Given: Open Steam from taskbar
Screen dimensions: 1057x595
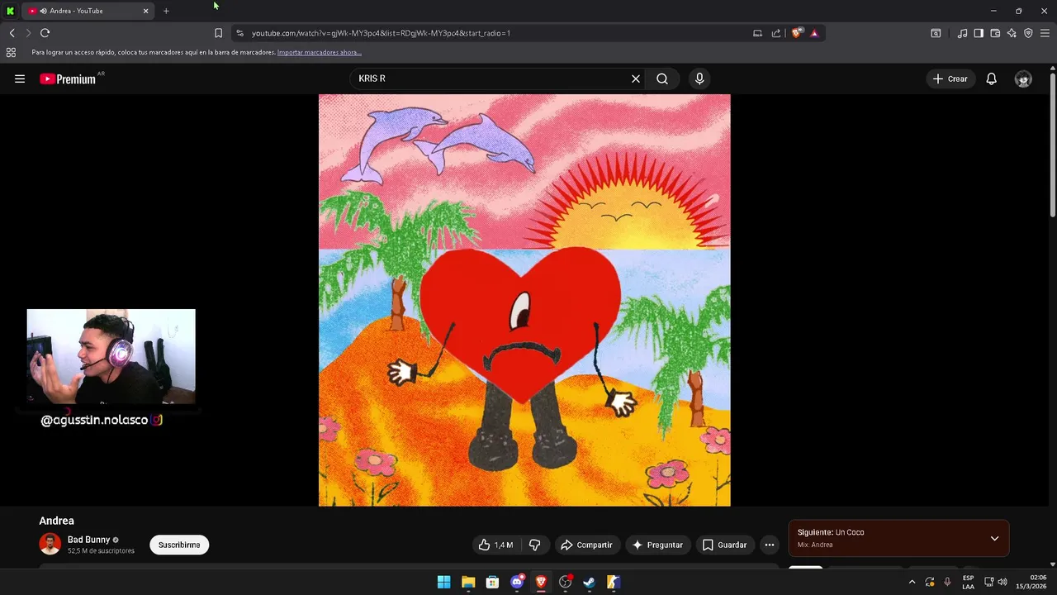Looking at the screenshot, I should [589, 582].
